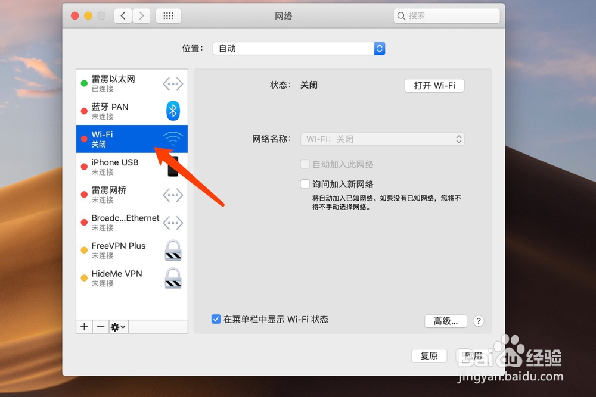
Task: Click the back navigation arrow
Action: [x=123, y=15]
